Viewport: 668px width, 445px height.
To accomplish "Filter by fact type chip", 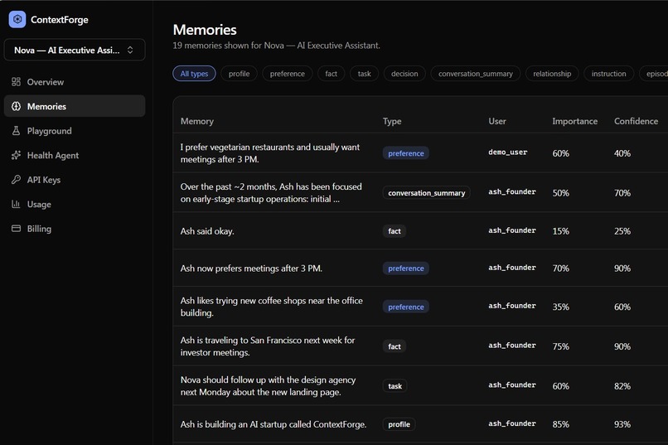I will [331, 74].
